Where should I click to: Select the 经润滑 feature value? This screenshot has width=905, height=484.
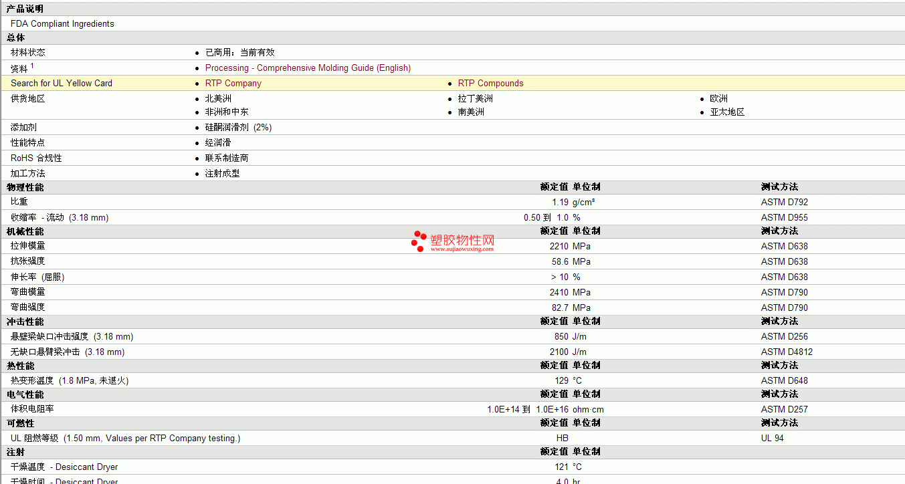tap(218, 143)
